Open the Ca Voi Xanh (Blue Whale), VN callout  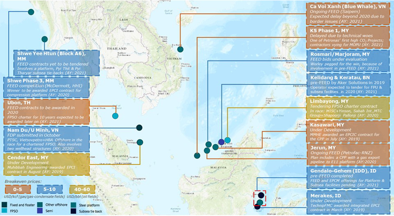coord(348,14)
